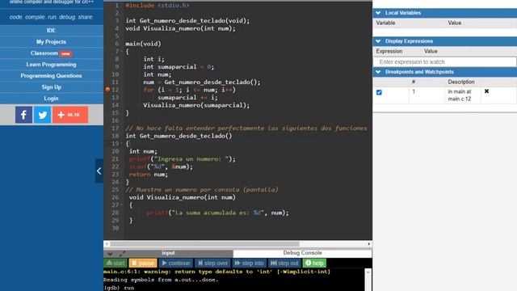The width and height of the screenshot is (517, 291).
Task: Collapse the Display Expressions panel
Action: [x=378, y=41]
